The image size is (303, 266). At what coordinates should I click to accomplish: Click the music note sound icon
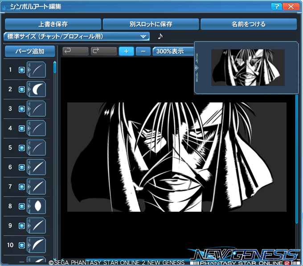(160, 36)
